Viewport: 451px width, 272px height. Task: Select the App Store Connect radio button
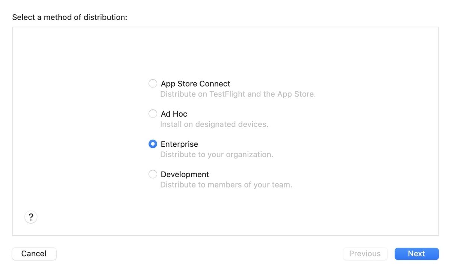pyautogui.click(x=153, y=84)
